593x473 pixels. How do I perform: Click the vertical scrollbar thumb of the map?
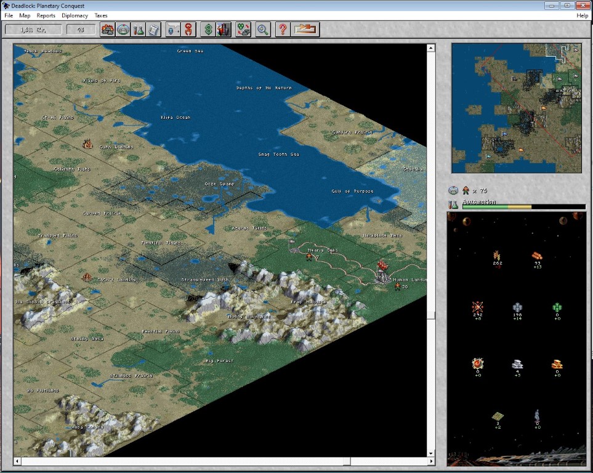tap(431, 315)
